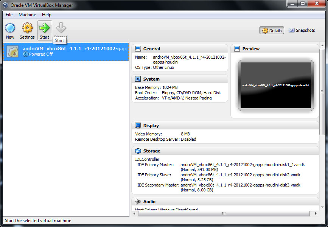Click the Powered Off status icon
This screenshot has height=227, width=328.
pyautogui.click(x=25, y=54)
